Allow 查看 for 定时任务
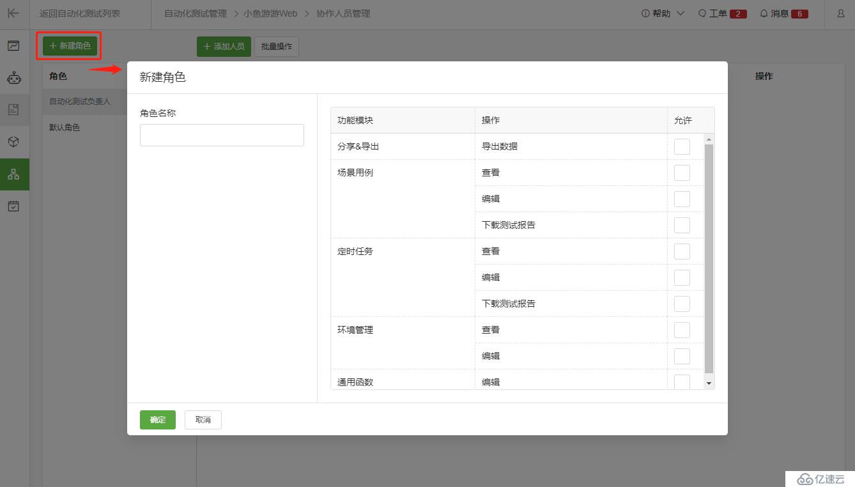This screenshot has width=855, height=487. point(682,251)
